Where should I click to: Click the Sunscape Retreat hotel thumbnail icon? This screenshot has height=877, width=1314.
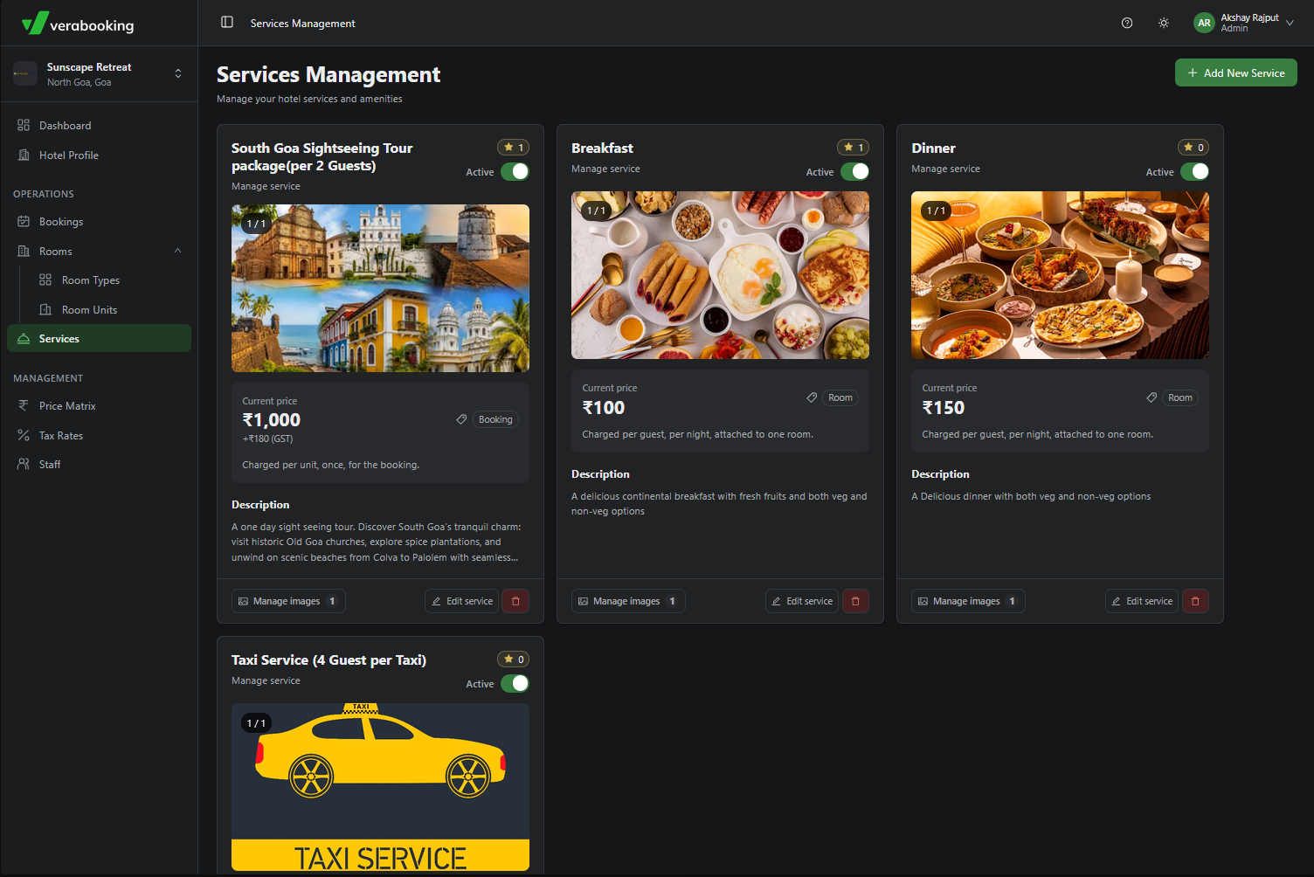[x=25, y=73]
